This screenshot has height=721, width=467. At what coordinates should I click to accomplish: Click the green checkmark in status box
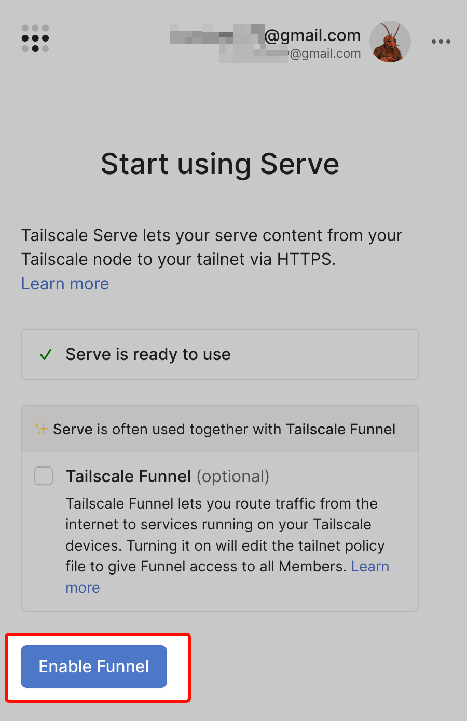(x=46, y=354)
